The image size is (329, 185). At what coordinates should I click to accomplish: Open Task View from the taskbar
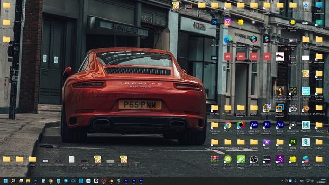[21, 181]
